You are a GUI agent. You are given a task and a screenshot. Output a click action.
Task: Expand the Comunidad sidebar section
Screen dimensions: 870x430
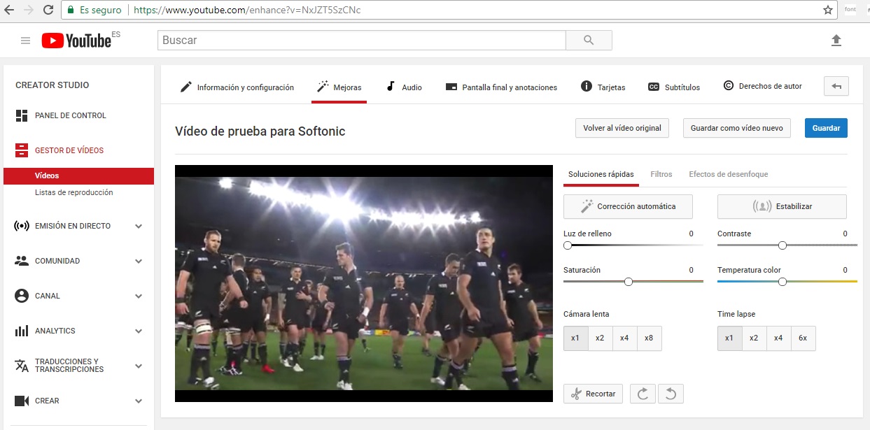tap(139, 261)
